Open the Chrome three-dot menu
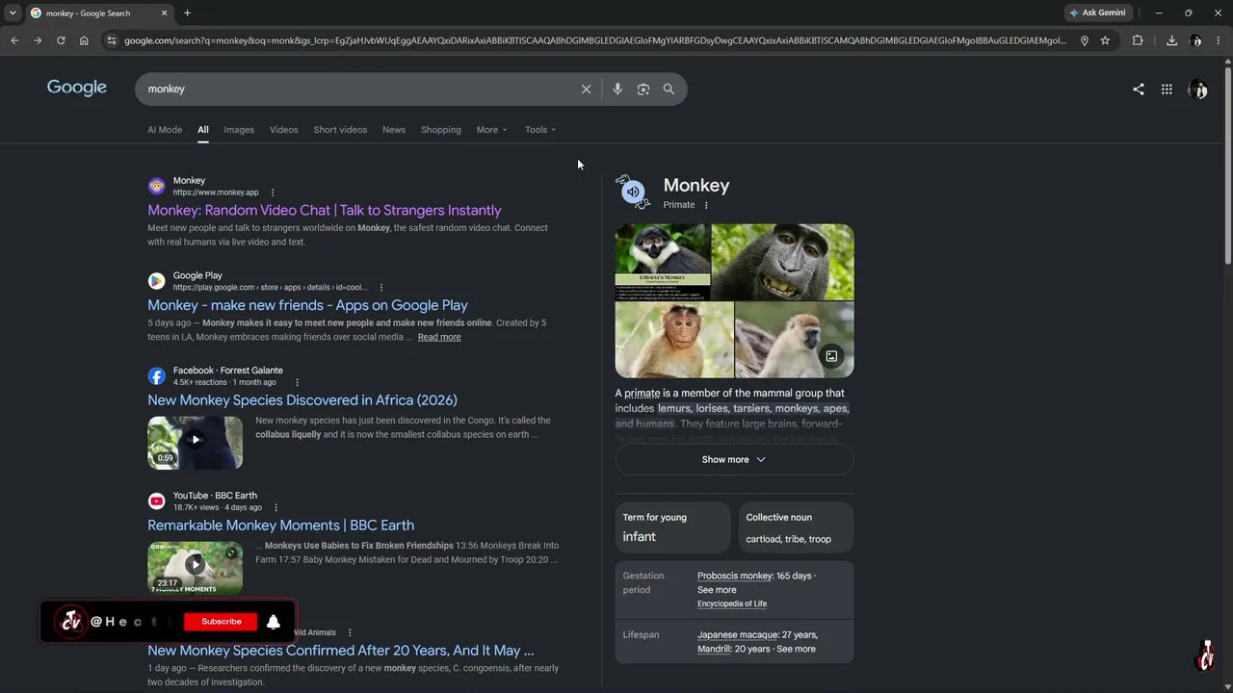 pos(1219,40)
